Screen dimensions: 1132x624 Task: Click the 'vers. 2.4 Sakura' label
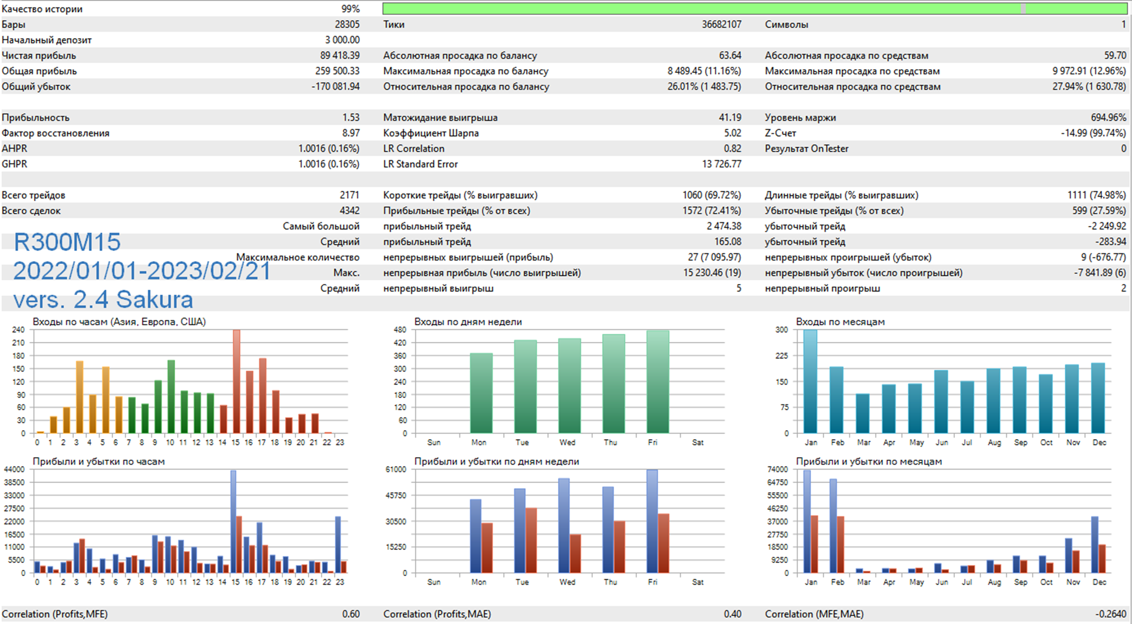tap(103, 299)
